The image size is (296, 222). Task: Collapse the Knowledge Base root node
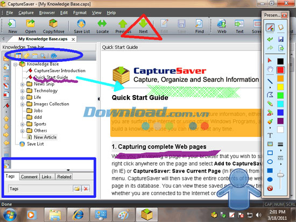[x=16, y=65]
